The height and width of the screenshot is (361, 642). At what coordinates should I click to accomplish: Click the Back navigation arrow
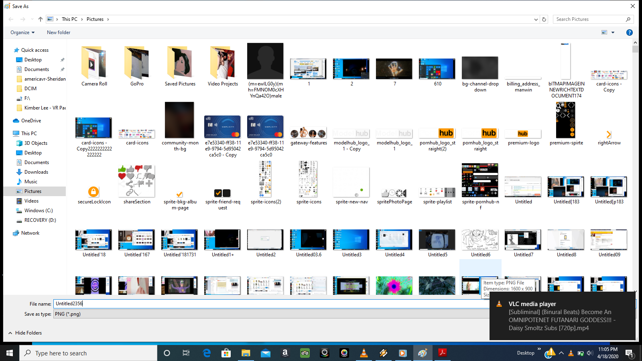coord(11,19)
